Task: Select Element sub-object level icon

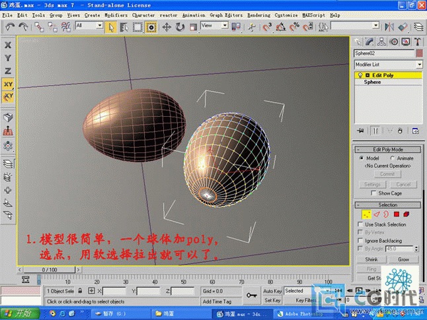Action: (407, 214)
